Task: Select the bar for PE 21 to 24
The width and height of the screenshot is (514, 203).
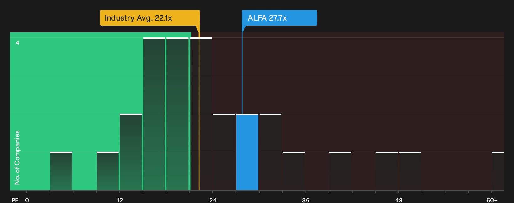Action: (x=201, y=114)
